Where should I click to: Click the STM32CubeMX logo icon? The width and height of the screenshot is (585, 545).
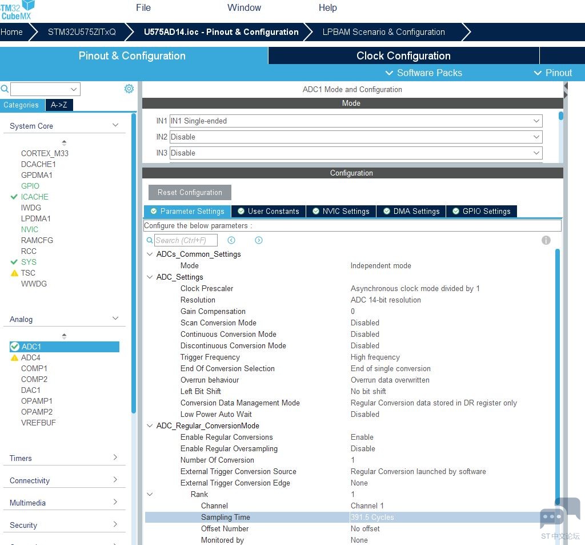coord(17,10)
